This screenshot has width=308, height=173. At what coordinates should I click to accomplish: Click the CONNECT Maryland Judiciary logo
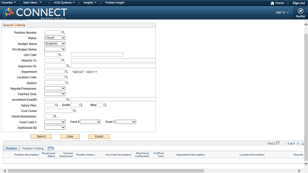coord(34,13)
